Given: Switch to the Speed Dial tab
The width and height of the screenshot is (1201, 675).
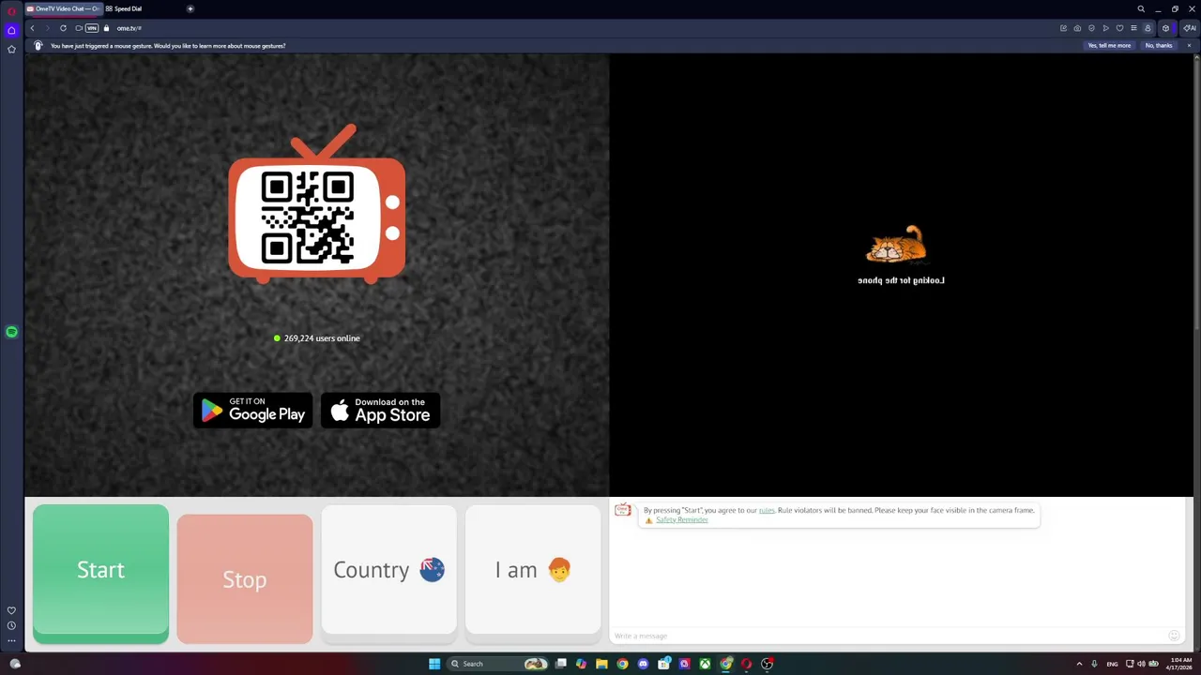Looking at the screenshot, I should coord(124,8).
